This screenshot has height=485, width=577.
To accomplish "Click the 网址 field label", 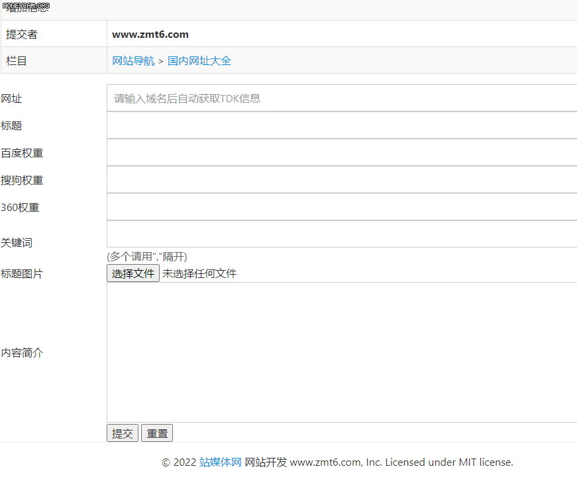I will (x=11, y=98).
